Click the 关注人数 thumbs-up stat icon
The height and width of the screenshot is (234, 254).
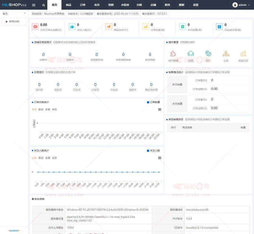click(72, 27)
